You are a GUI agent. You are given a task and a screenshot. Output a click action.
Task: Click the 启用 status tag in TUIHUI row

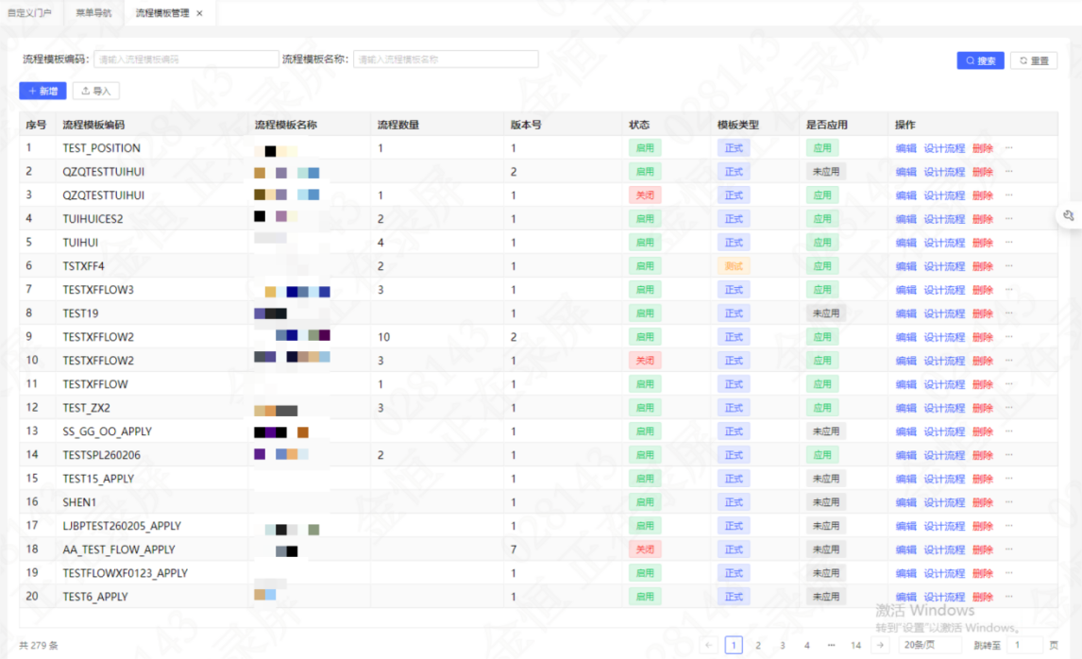click(x=645, y=243)
